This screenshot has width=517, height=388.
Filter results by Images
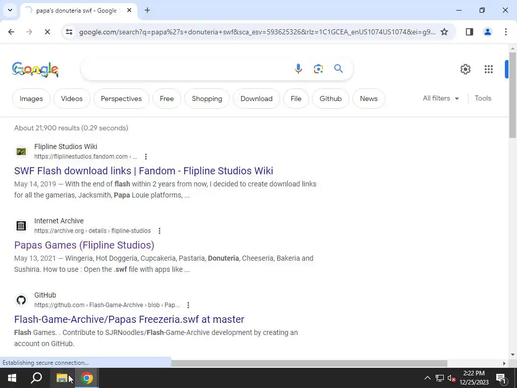coord(31,99)
